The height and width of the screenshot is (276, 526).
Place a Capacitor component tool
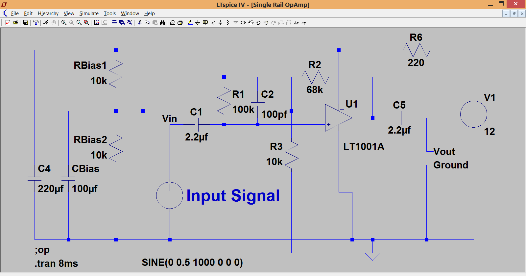221,23
